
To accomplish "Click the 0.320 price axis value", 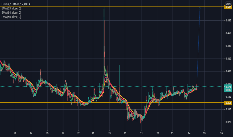I will (x=228, y=122).
